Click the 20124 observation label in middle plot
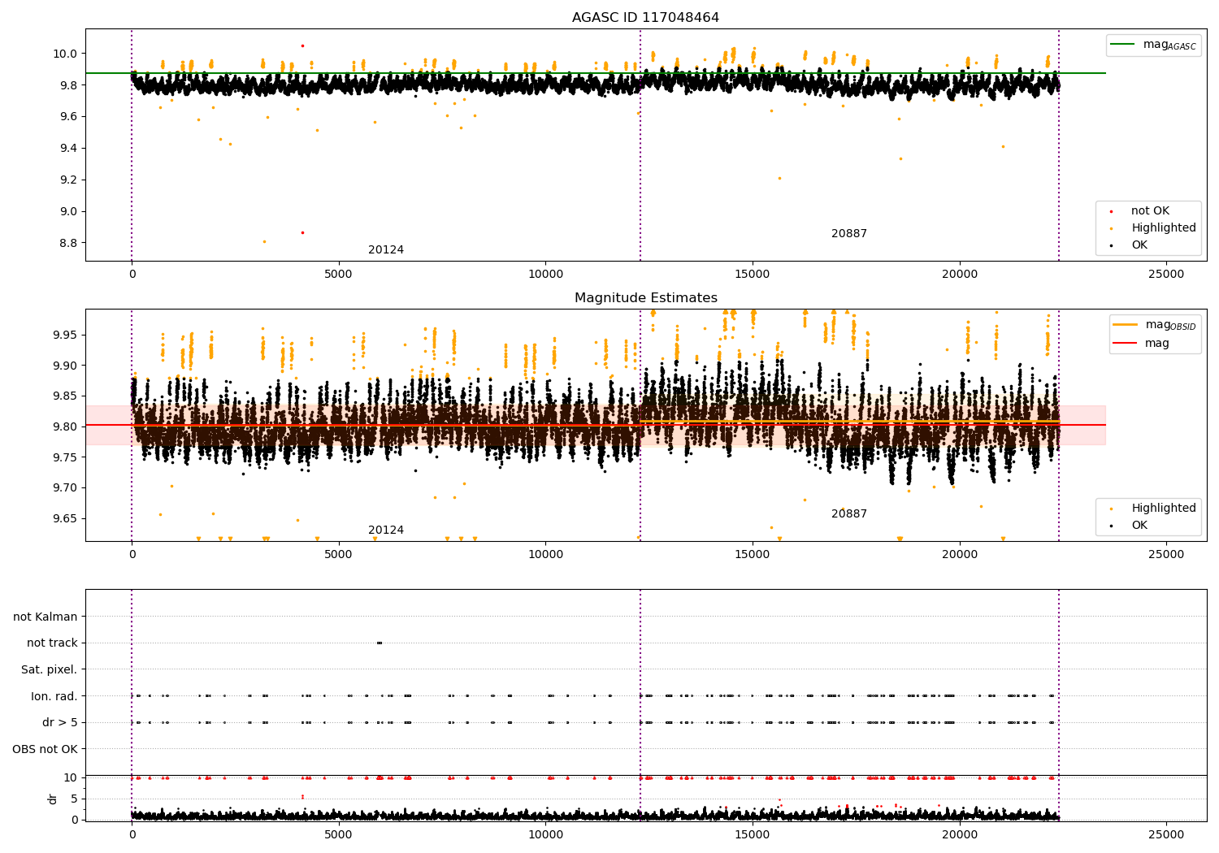This screenshot has height=853, width=1219. 385,530
